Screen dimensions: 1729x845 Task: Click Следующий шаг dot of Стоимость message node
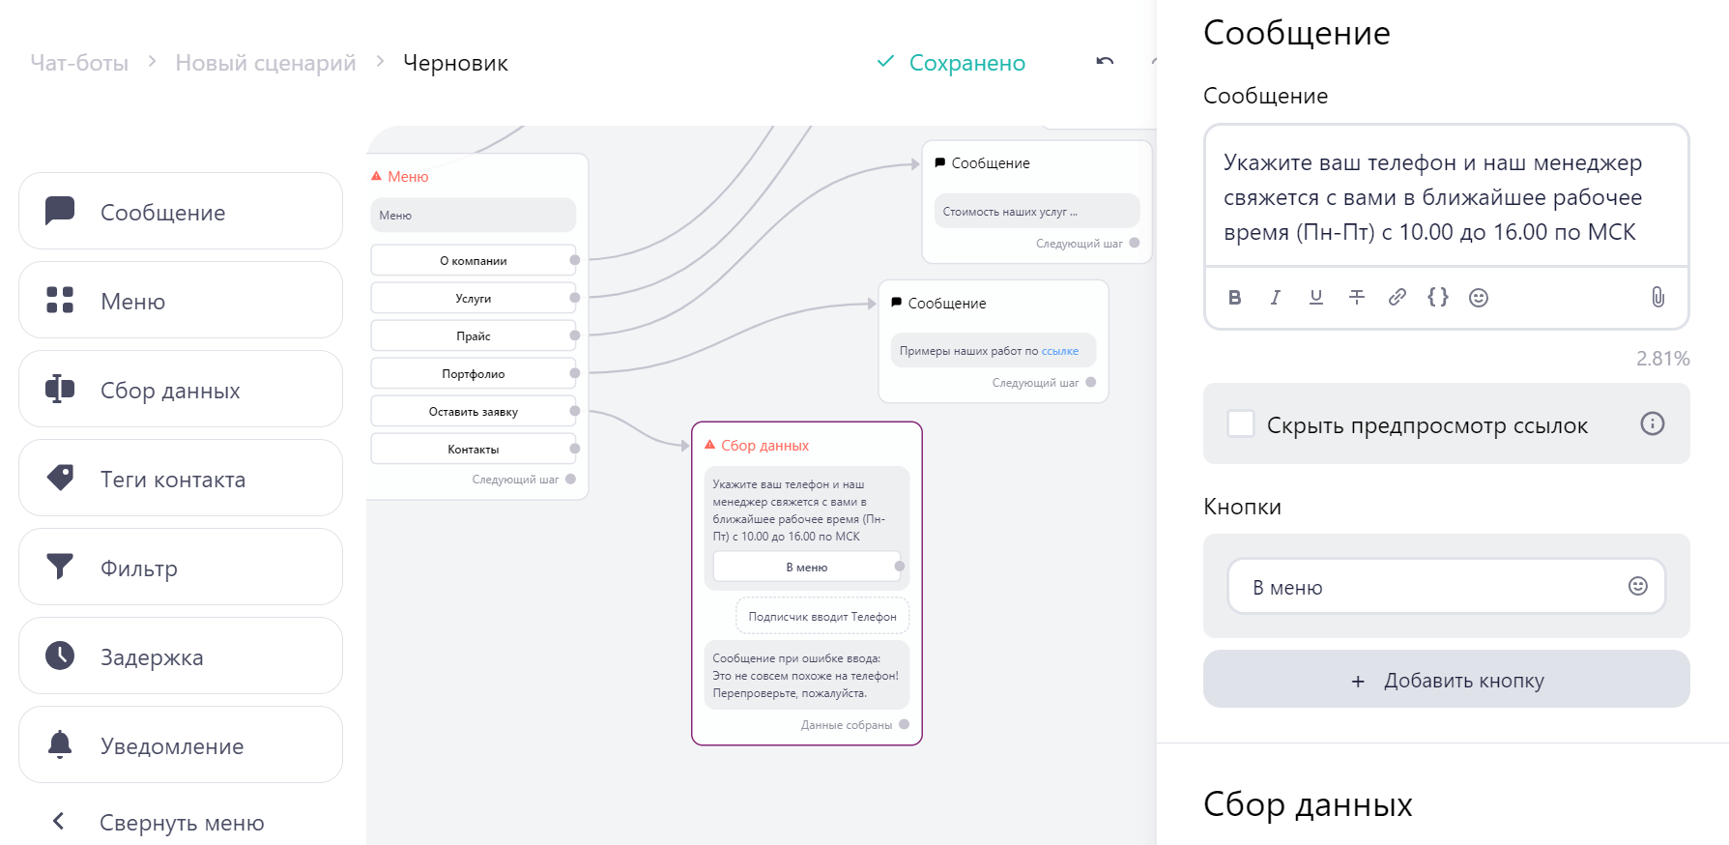(1134, 243)
